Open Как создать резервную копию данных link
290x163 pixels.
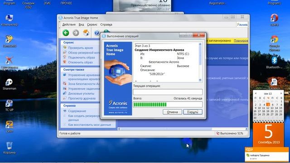pos(84,118)
